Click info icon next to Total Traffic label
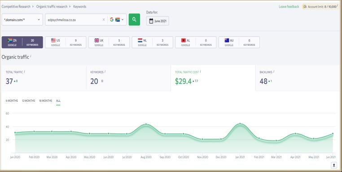This screenshot has width=342, height=172. [x=24, y=71]
